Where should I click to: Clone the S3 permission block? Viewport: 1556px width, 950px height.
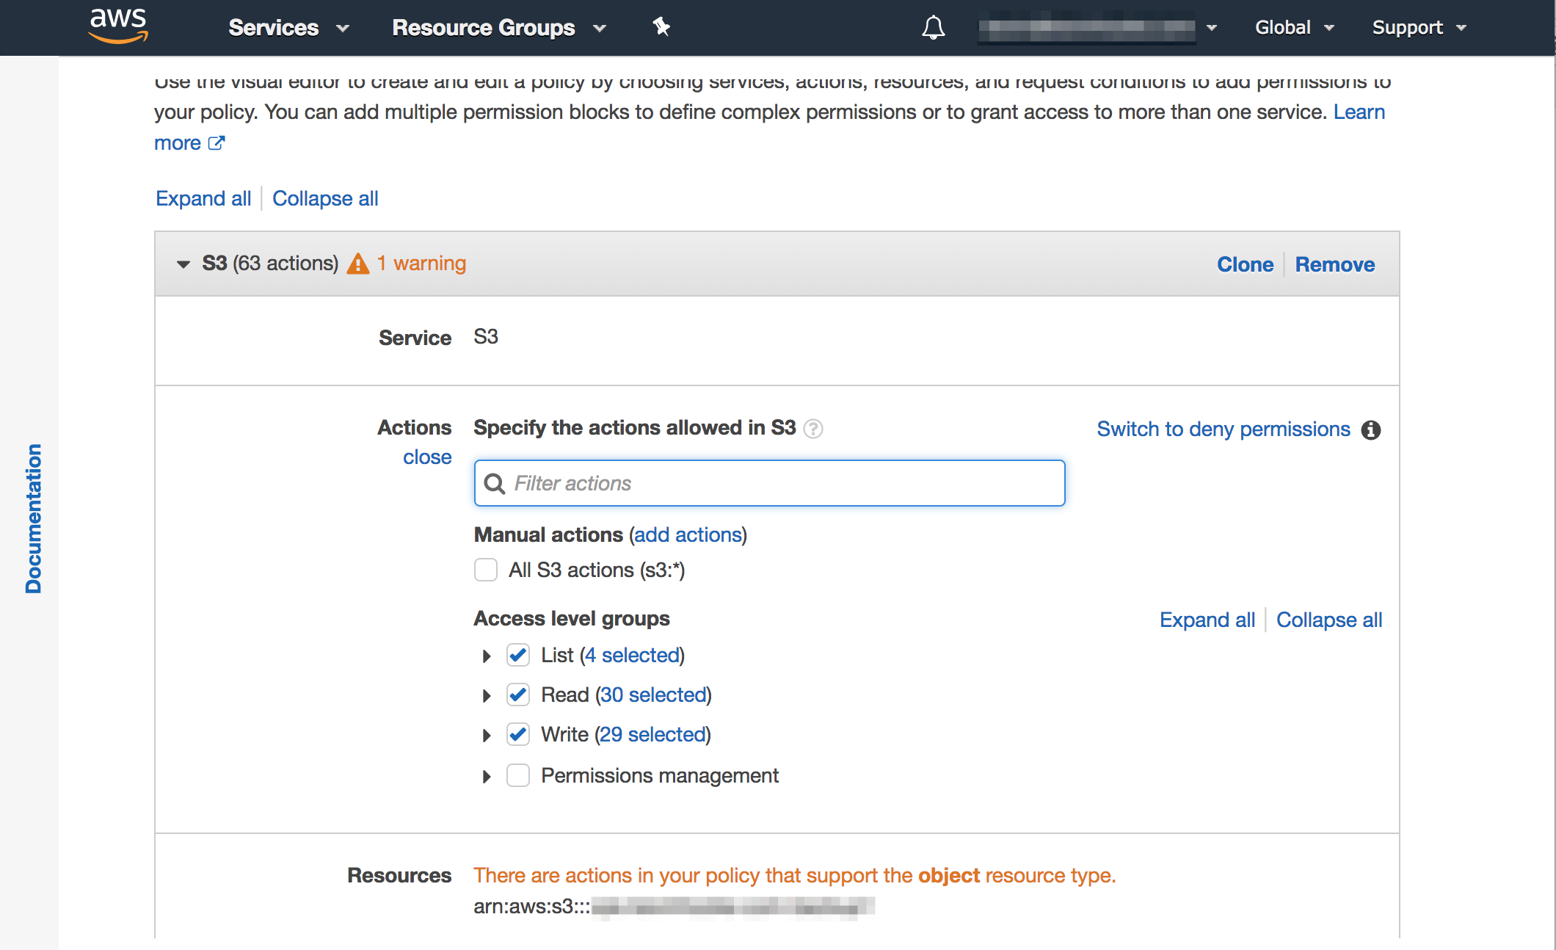point(1245,264)
